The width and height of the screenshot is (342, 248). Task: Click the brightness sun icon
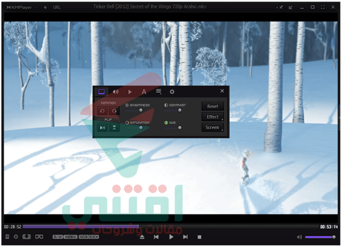tap(127, 105)
